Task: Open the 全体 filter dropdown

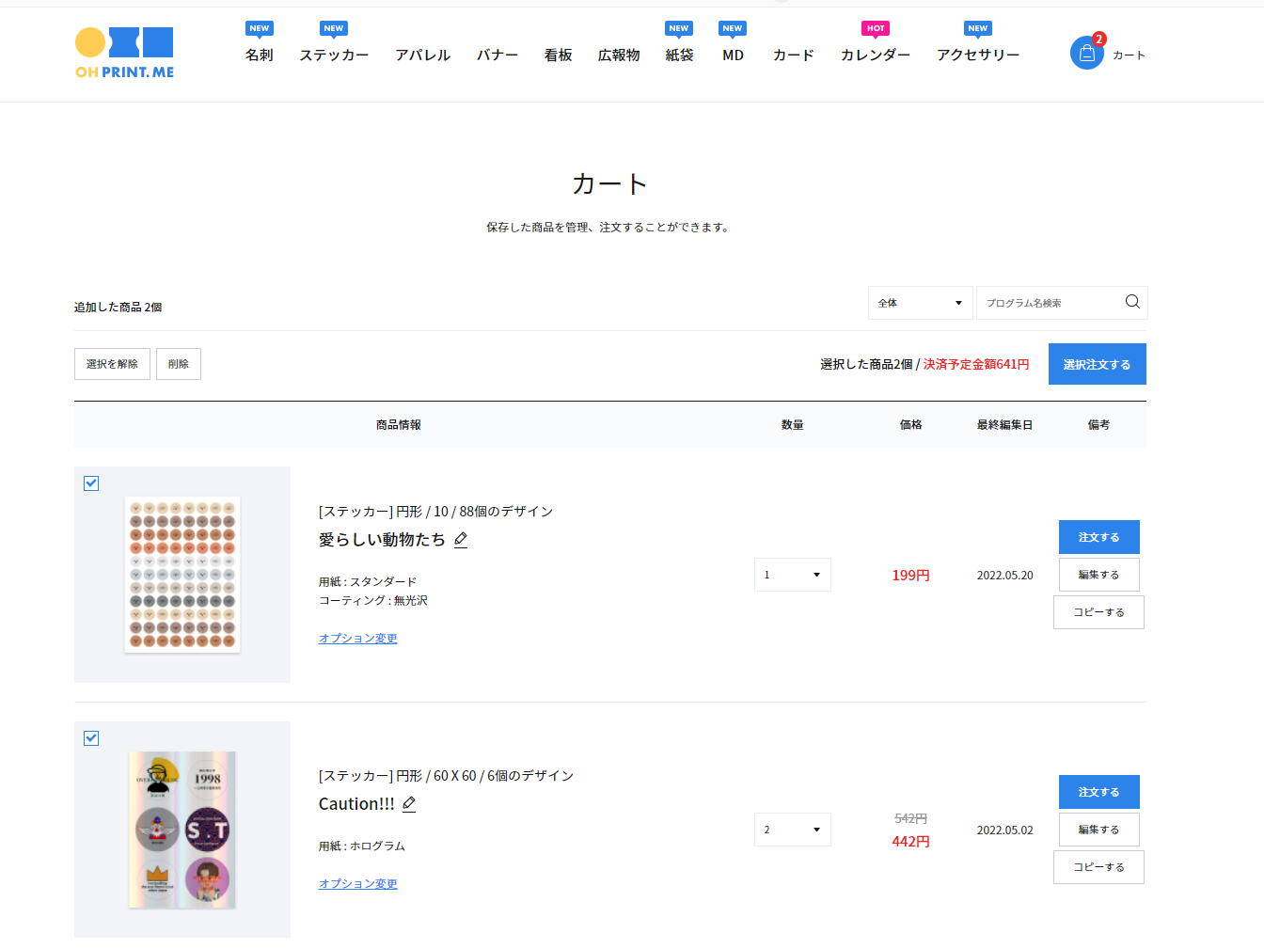Action: (919, 303)
